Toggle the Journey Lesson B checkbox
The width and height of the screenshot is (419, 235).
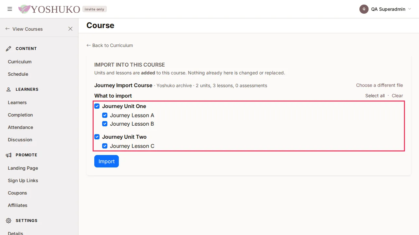[x=105, y=124]
